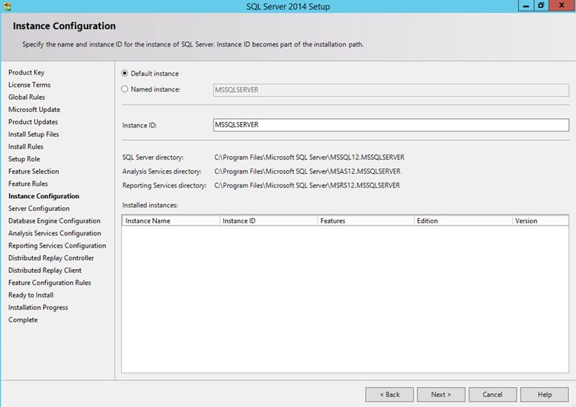Go to Feature Selection step

[x=34, y=171]
